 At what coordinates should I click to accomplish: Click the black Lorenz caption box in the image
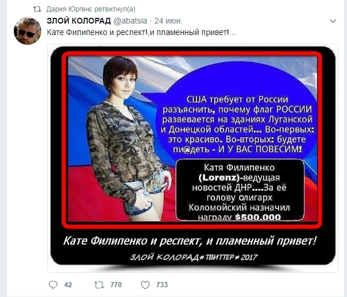click(240, 190)
